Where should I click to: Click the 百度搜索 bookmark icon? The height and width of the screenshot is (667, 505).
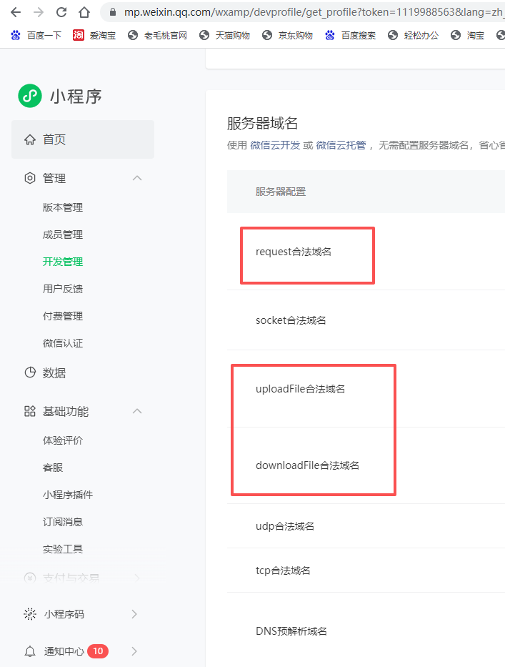[330, 34]
